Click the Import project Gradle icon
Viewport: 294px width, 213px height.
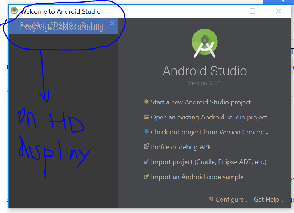(146, 162)
